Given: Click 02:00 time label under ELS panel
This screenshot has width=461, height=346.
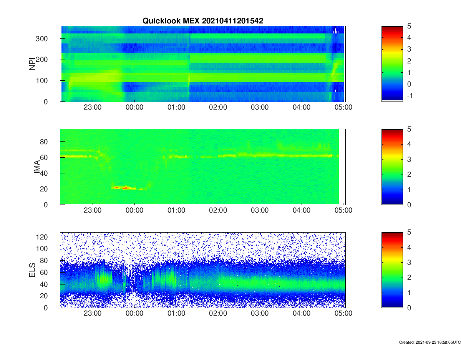Looking at the screenshot, I should pyautogui.click(x=218, y=314).
